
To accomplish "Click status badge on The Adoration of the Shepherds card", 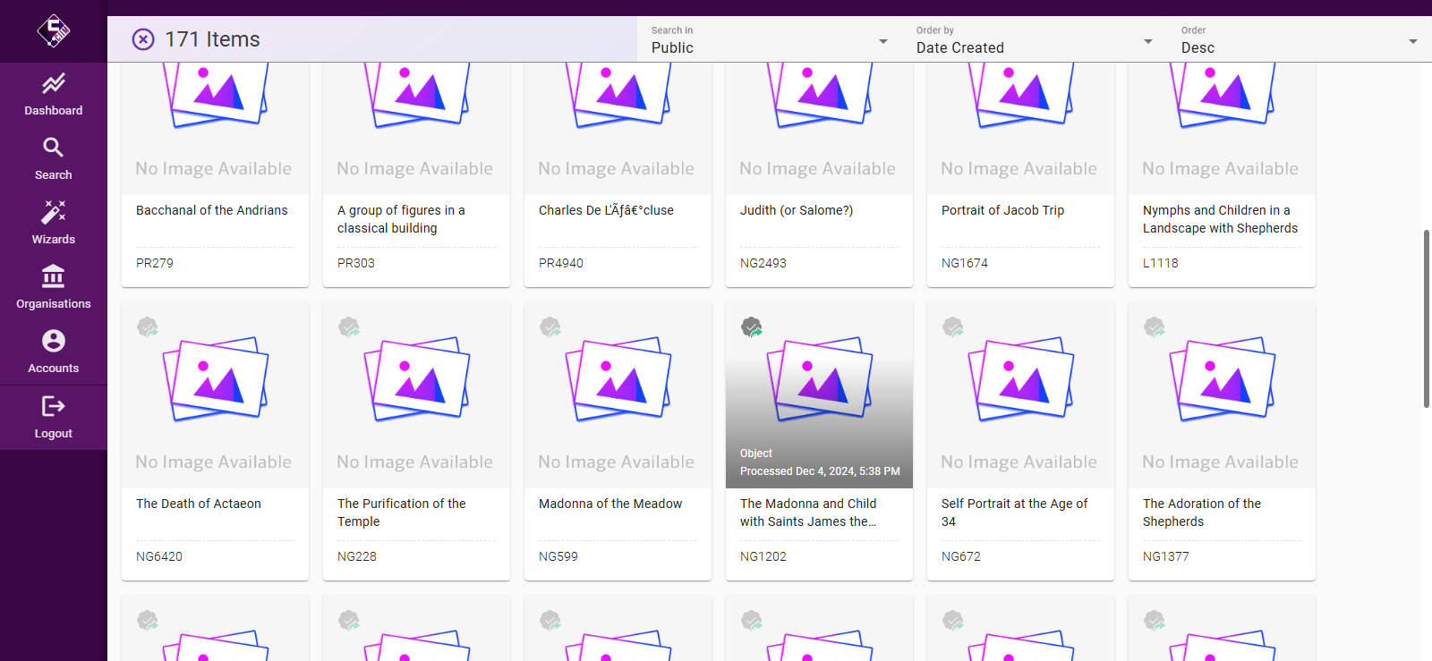I will click(1155, 326).
